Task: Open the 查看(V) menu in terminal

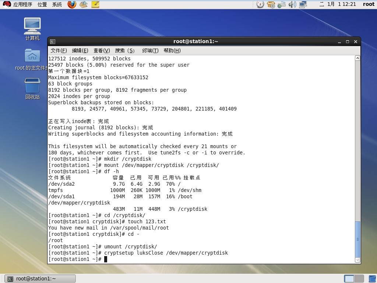Action: pyautogui.click(x=102, y=50)
